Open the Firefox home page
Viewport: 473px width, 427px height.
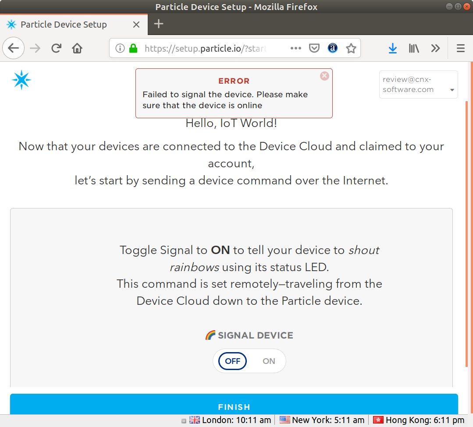pos(77,48)
